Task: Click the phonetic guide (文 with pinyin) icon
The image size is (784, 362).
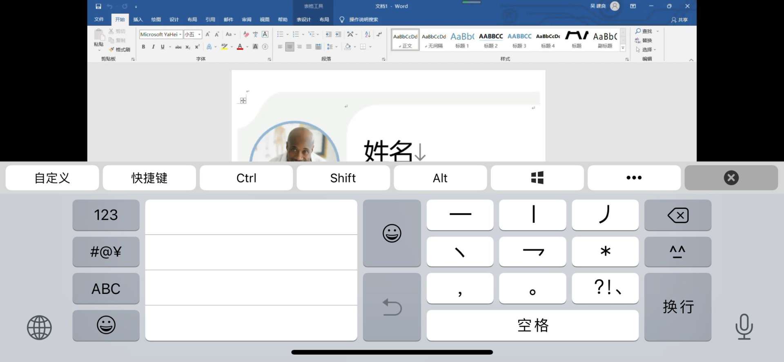Action: click(255, 34)
